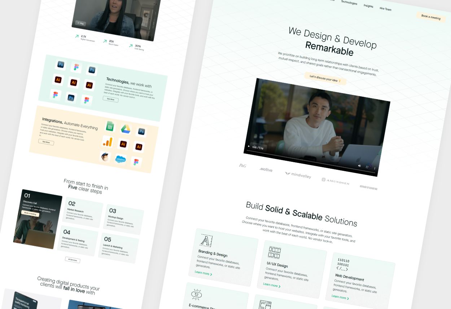Click Book a meeting on the Discovery Call card
The height and width of the screenshot is (309, 451).
30,213
